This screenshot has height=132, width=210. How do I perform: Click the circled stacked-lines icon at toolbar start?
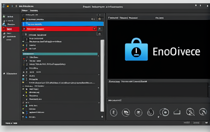tap(114, 112)
